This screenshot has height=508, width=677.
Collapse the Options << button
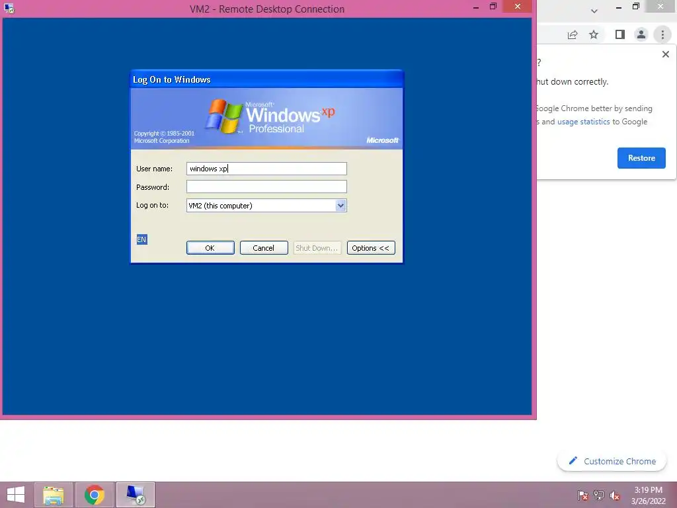click(371, 248)
